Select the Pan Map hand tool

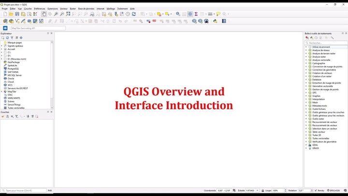(44, 14)
